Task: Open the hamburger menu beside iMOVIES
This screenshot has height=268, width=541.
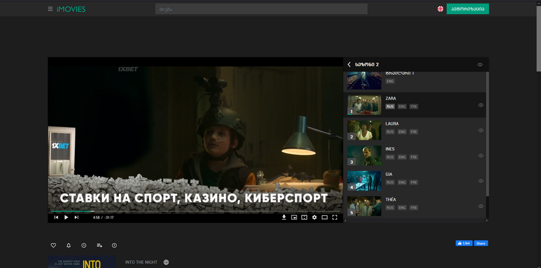Action: tap(50, 9)
